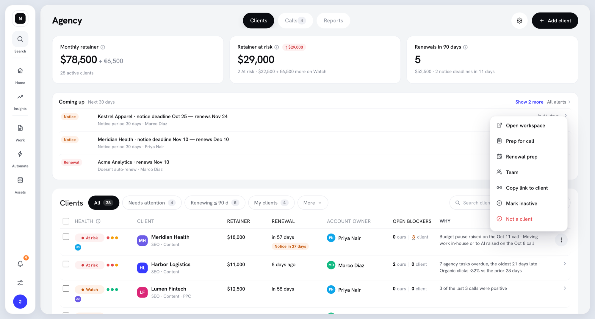Click the Add client button
595x319 pixels.
555,21
